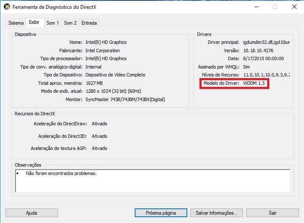Switch to the Entrada tab
The image size is (304, 223).
click(89, 23)
